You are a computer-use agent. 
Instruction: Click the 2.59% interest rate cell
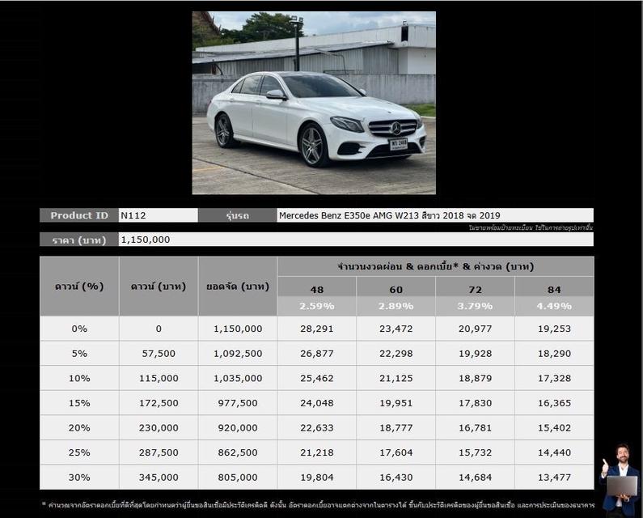(316, 306)
